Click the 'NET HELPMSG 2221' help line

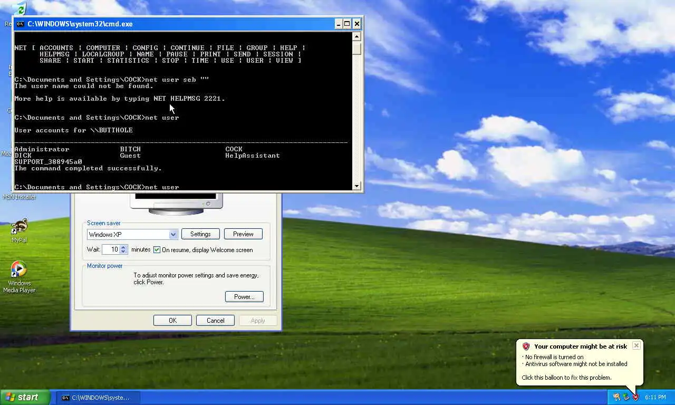(120, 99)
